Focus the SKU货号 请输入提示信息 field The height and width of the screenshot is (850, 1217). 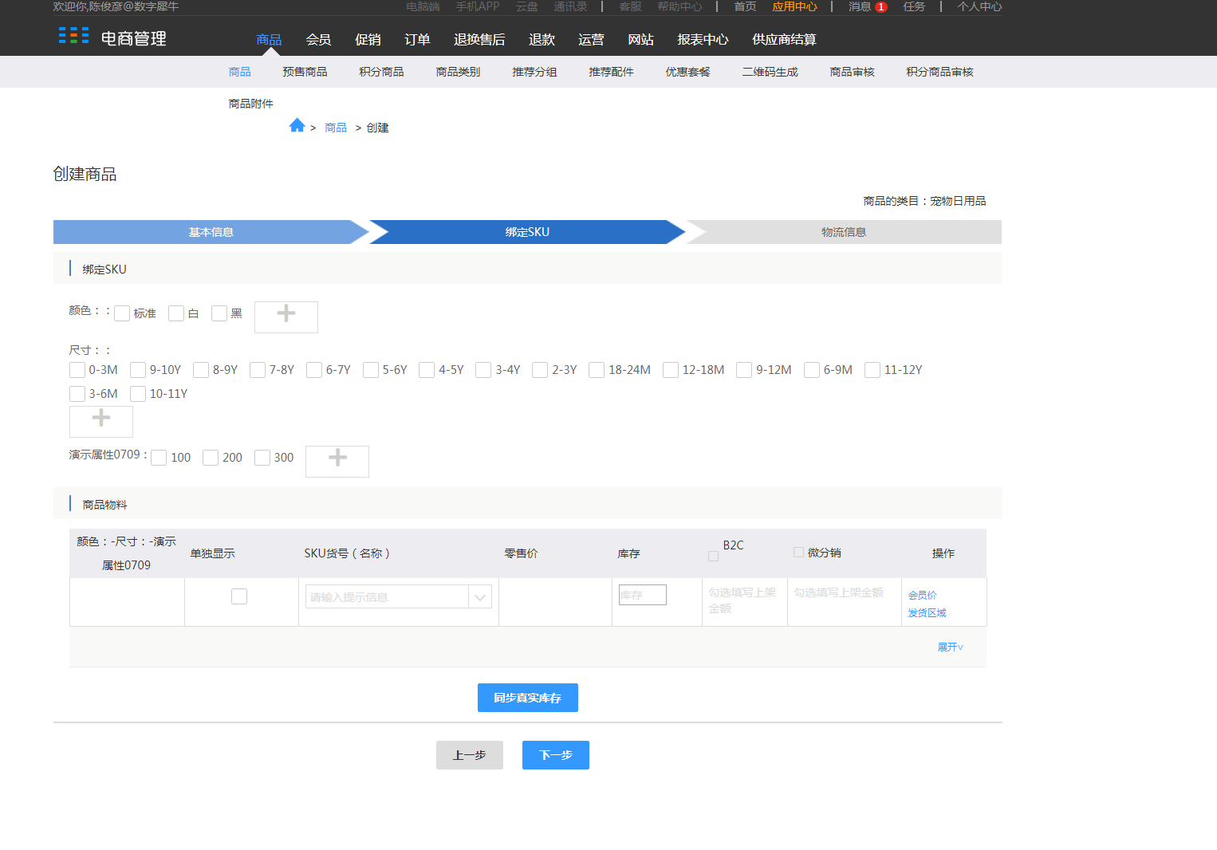click(387, 596)
